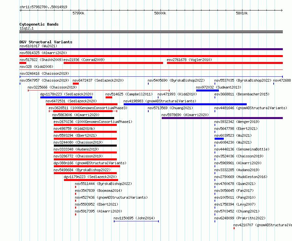Click the nsv4760678 (Quan2021) label

tap(235, 184)
